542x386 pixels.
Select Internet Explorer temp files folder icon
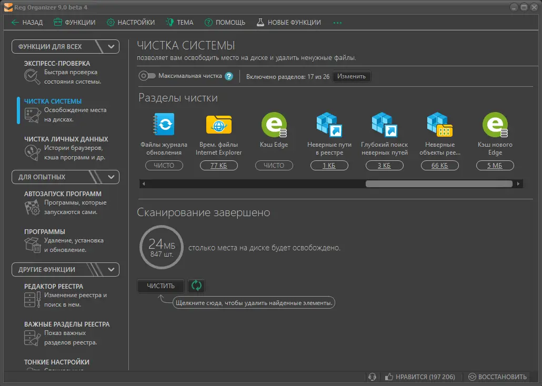(x=219, y=125)
